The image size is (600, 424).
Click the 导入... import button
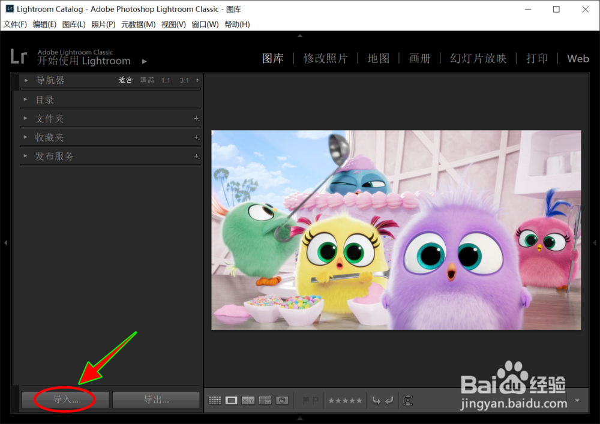(65, 399)
